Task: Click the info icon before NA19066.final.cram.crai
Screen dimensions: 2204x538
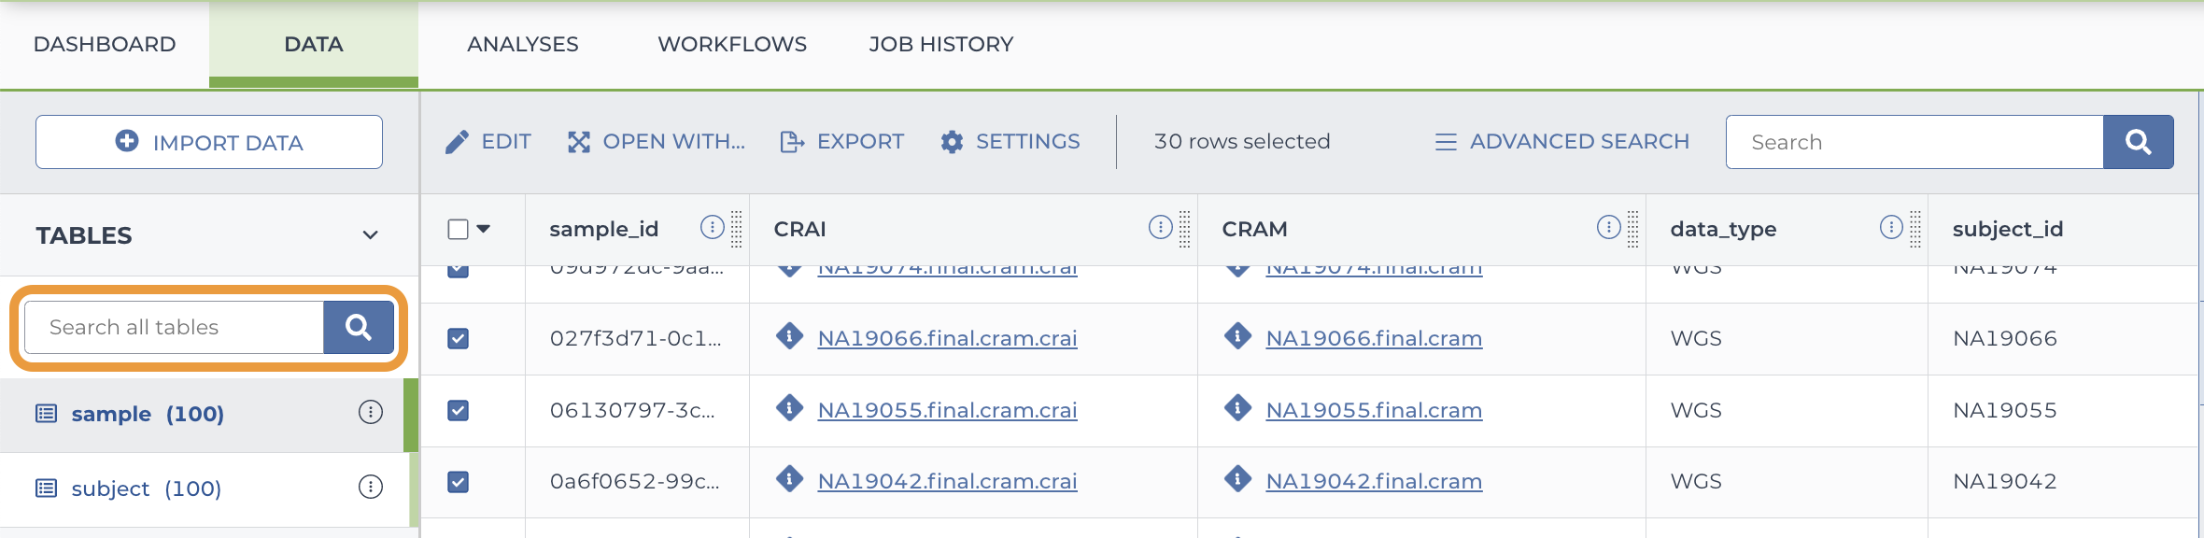Action: pos(790,336)
